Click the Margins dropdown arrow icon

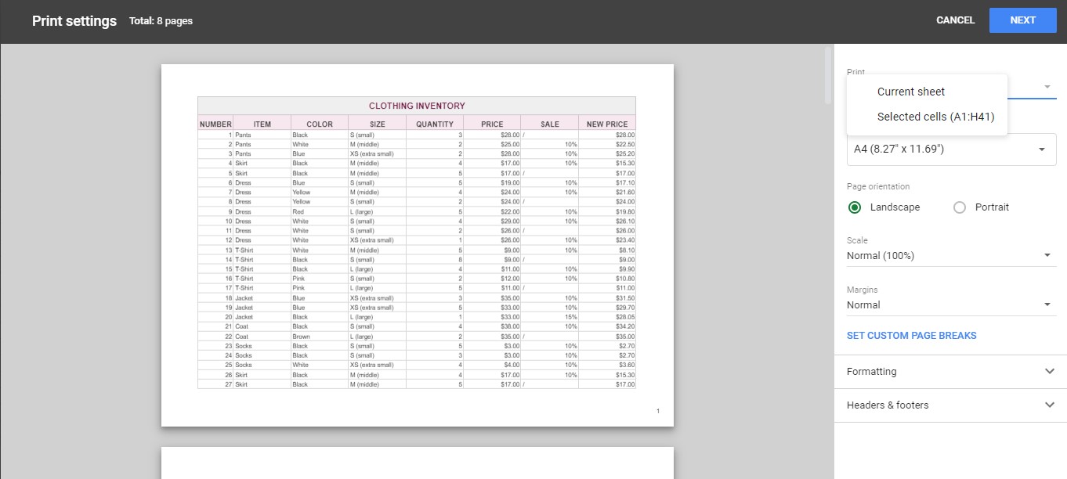[1047, 304]
